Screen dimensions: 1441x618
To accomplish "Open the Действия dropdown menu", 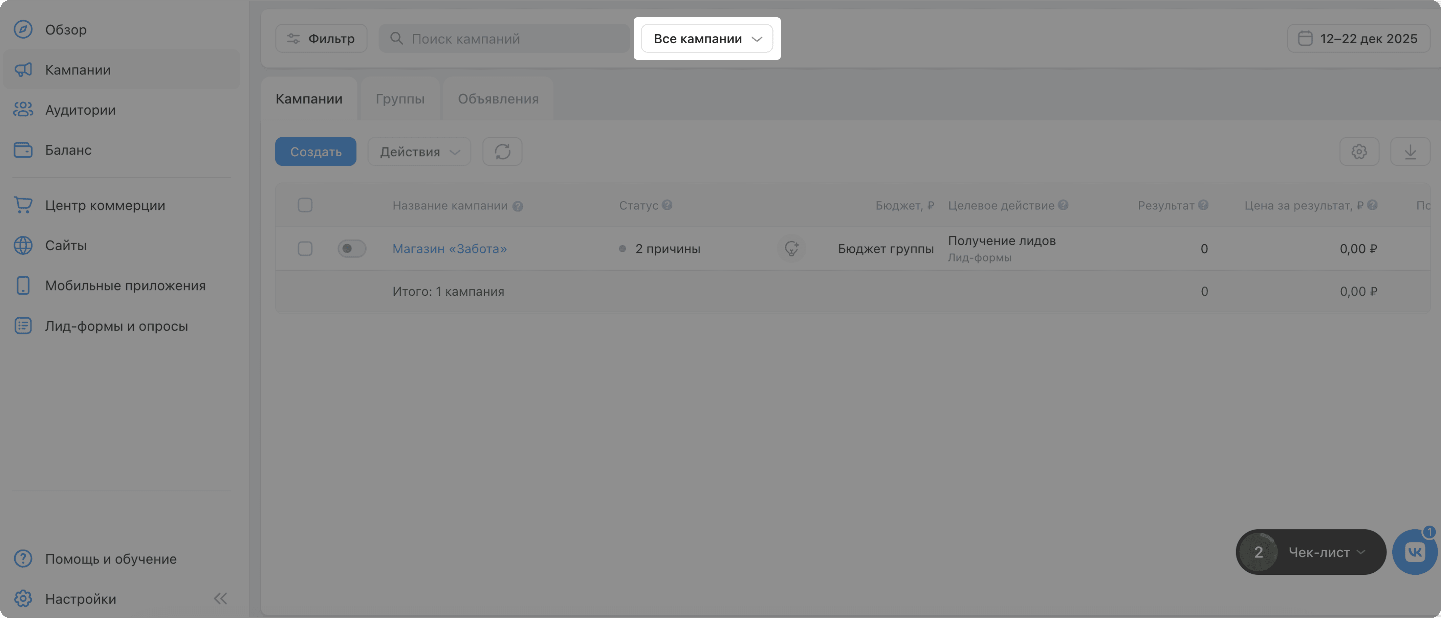I will click(x=419, y=152).
